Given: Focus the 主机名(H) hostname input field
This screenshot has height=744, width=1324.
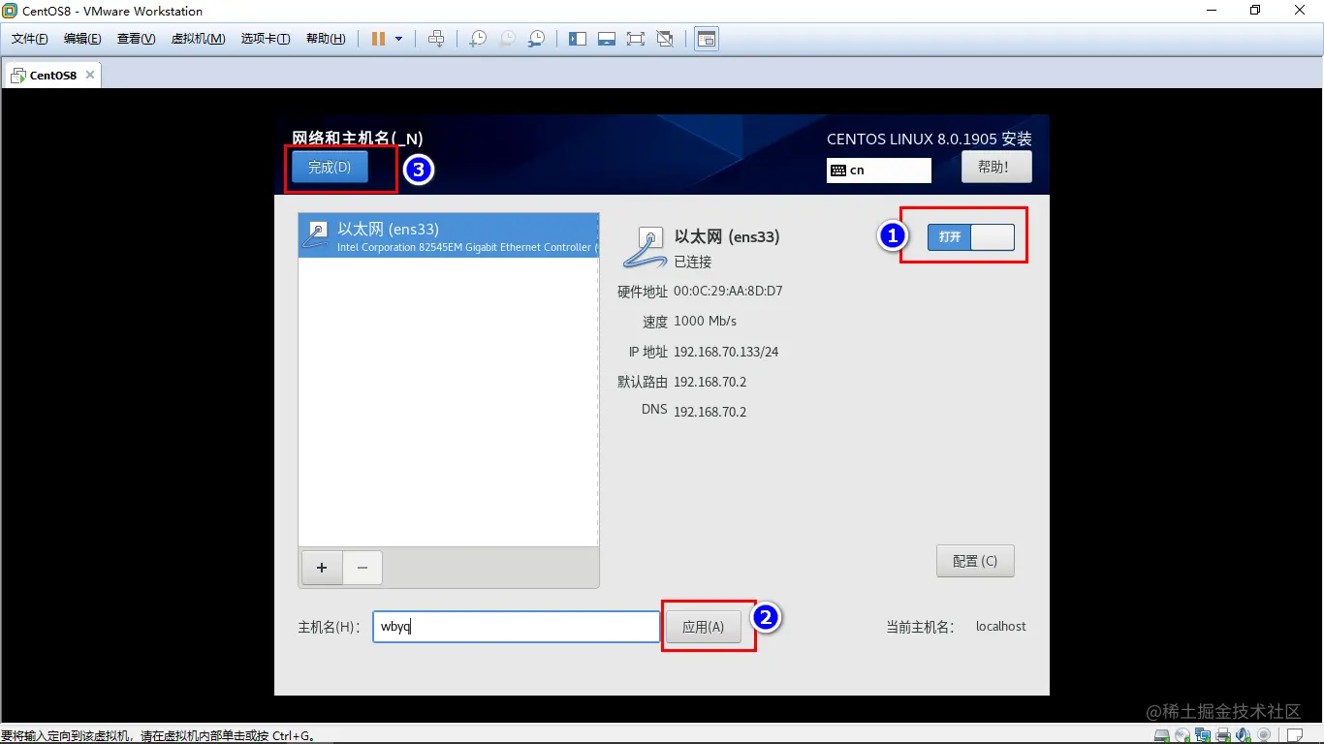Looking at the screenshot, I should 517,627.
